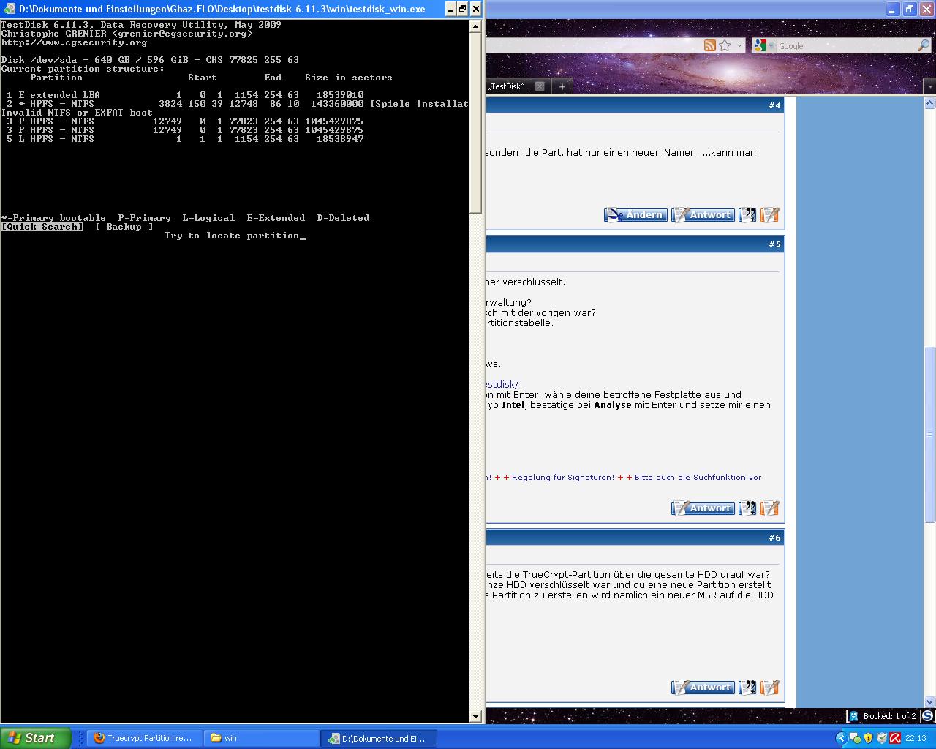This screenshot has width=936, height=749.
Task: Click the 'Blocked: 1 of 2' link
Action: 889,716
